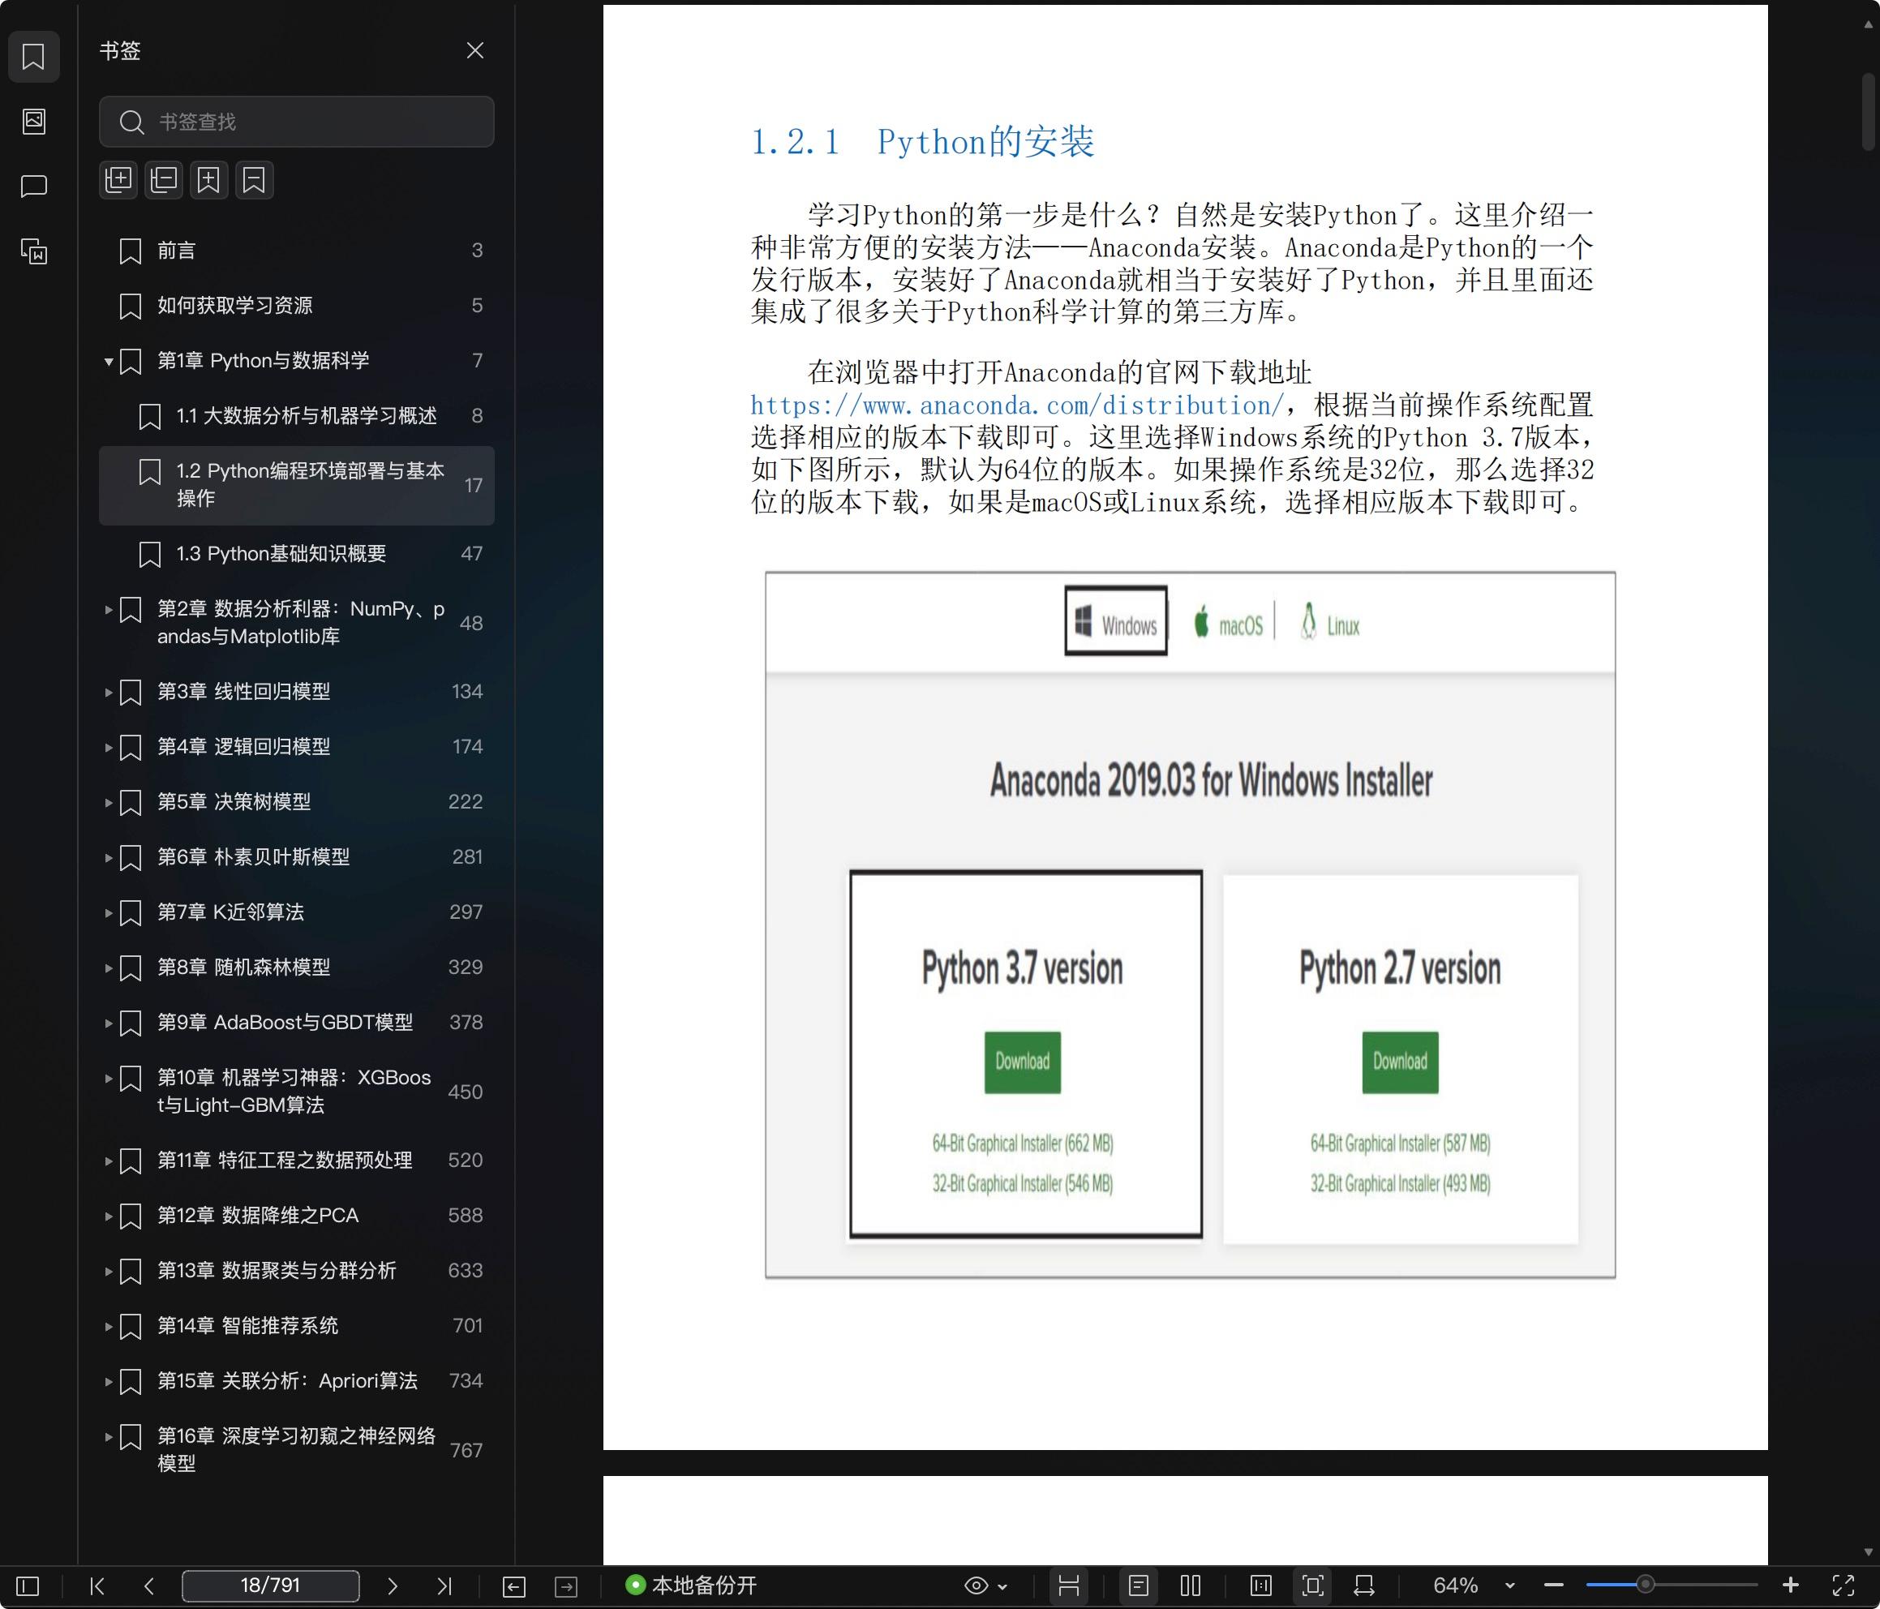The image size is (1880, 1609).
Task: Toggle eye protection mode icon
Action: (x=976, y=1585)
